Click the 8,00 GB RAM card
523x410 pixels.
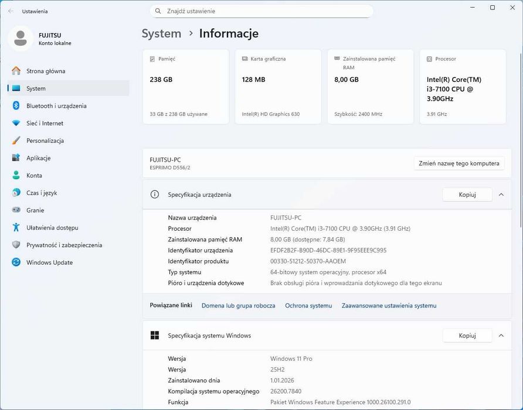[371, 87]
